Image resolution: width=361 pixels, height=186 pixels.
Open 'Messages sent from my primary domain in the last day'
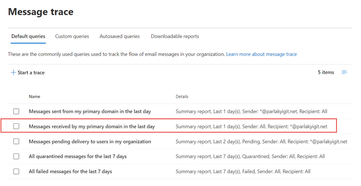pyautogui.click(x=90, y=112)
